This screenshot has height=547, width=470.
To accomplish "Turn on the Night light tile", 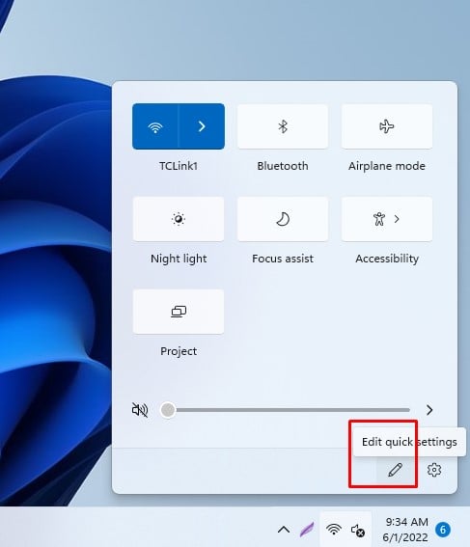I will pos(179,219).
